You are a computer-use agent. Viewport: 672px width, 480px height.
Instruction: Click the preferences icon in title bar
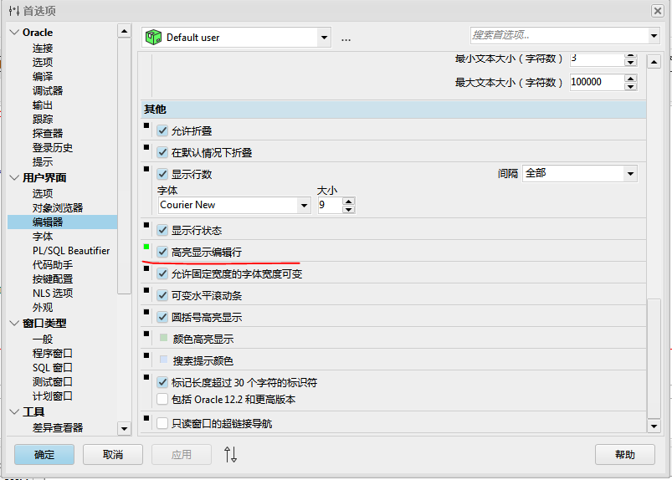click(x=13, y=10)
